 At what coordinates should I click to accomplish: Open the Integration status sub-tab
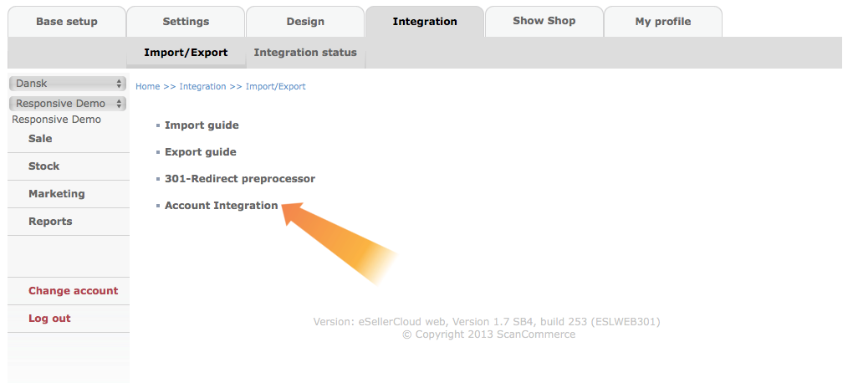pyautogui.click(x=305, y=53)
